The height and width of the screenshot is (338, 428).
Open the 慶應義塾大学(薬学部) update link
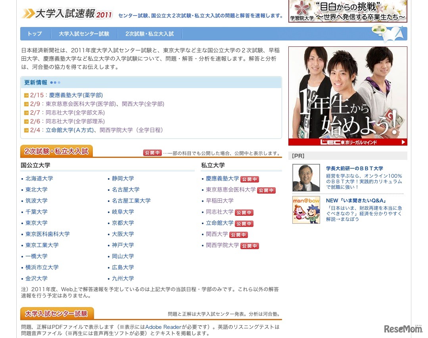(x=76, y=95)
